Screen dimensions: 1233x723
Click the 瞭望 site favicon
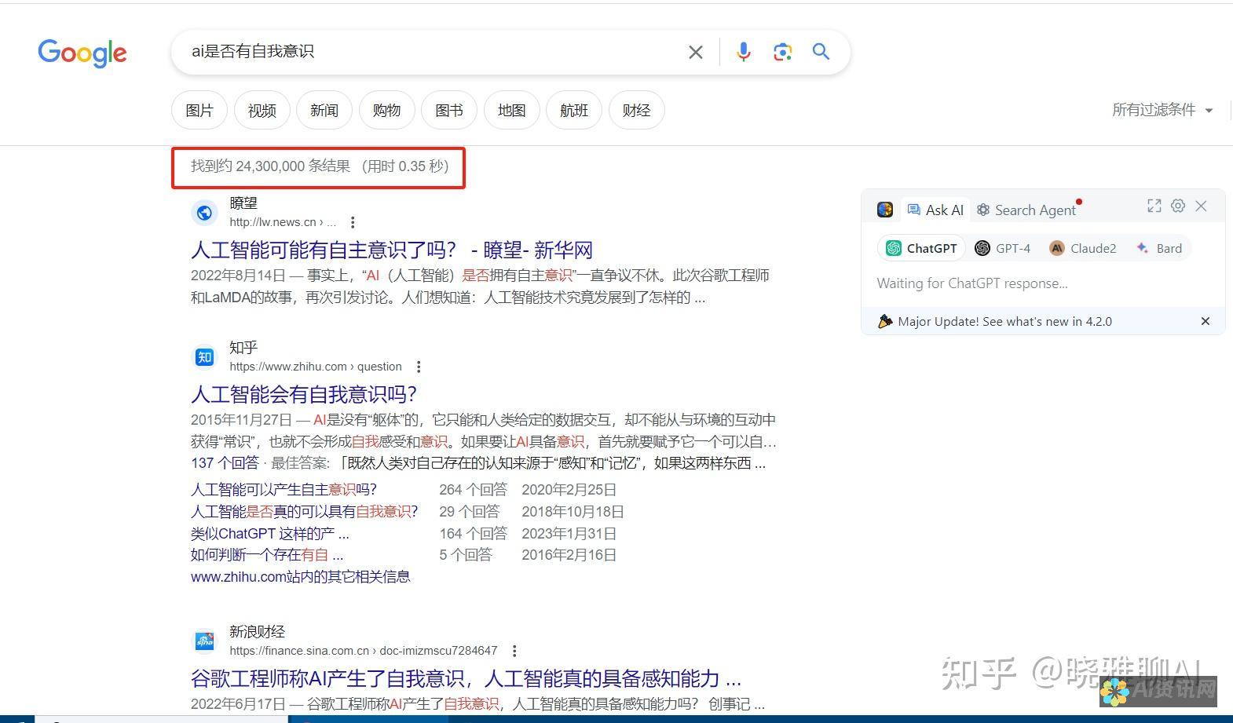point(204,213)
